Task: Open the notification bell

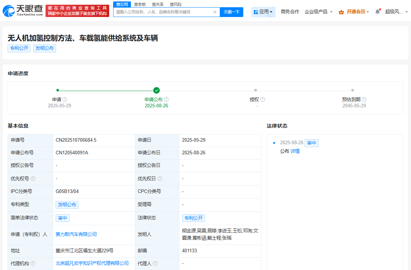Action: point(377,11)
